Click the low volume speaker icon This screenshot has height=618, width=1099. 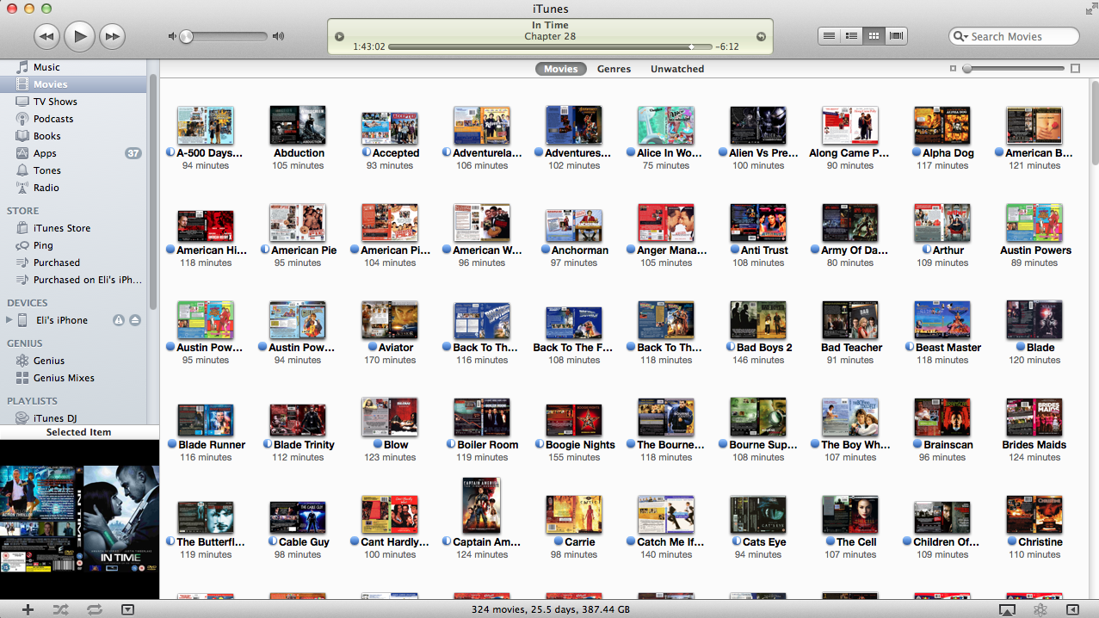(x=172, y=36)
